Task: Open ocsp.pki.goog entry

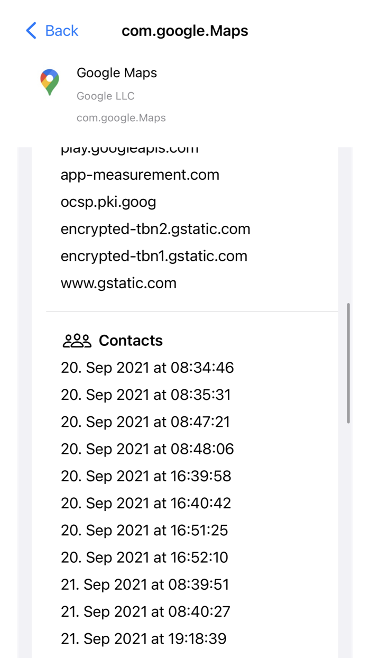Action: tap(108, 202)
